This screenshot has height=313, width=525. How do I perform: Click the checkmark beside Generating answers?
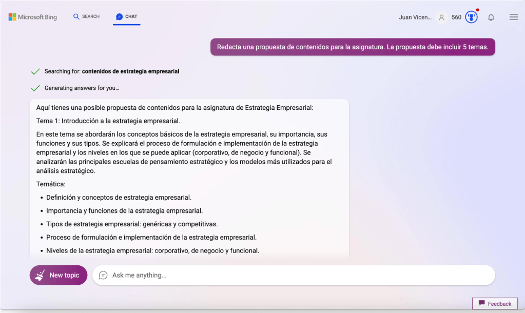point(35,88)
